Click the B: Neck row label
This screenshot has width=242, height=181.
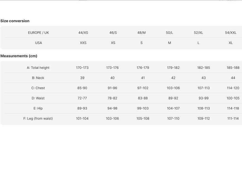tap(38, 78)
